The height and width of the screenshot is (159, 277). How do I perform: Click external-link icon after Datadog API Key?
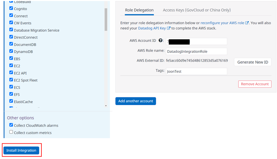[x=169, y=28]
